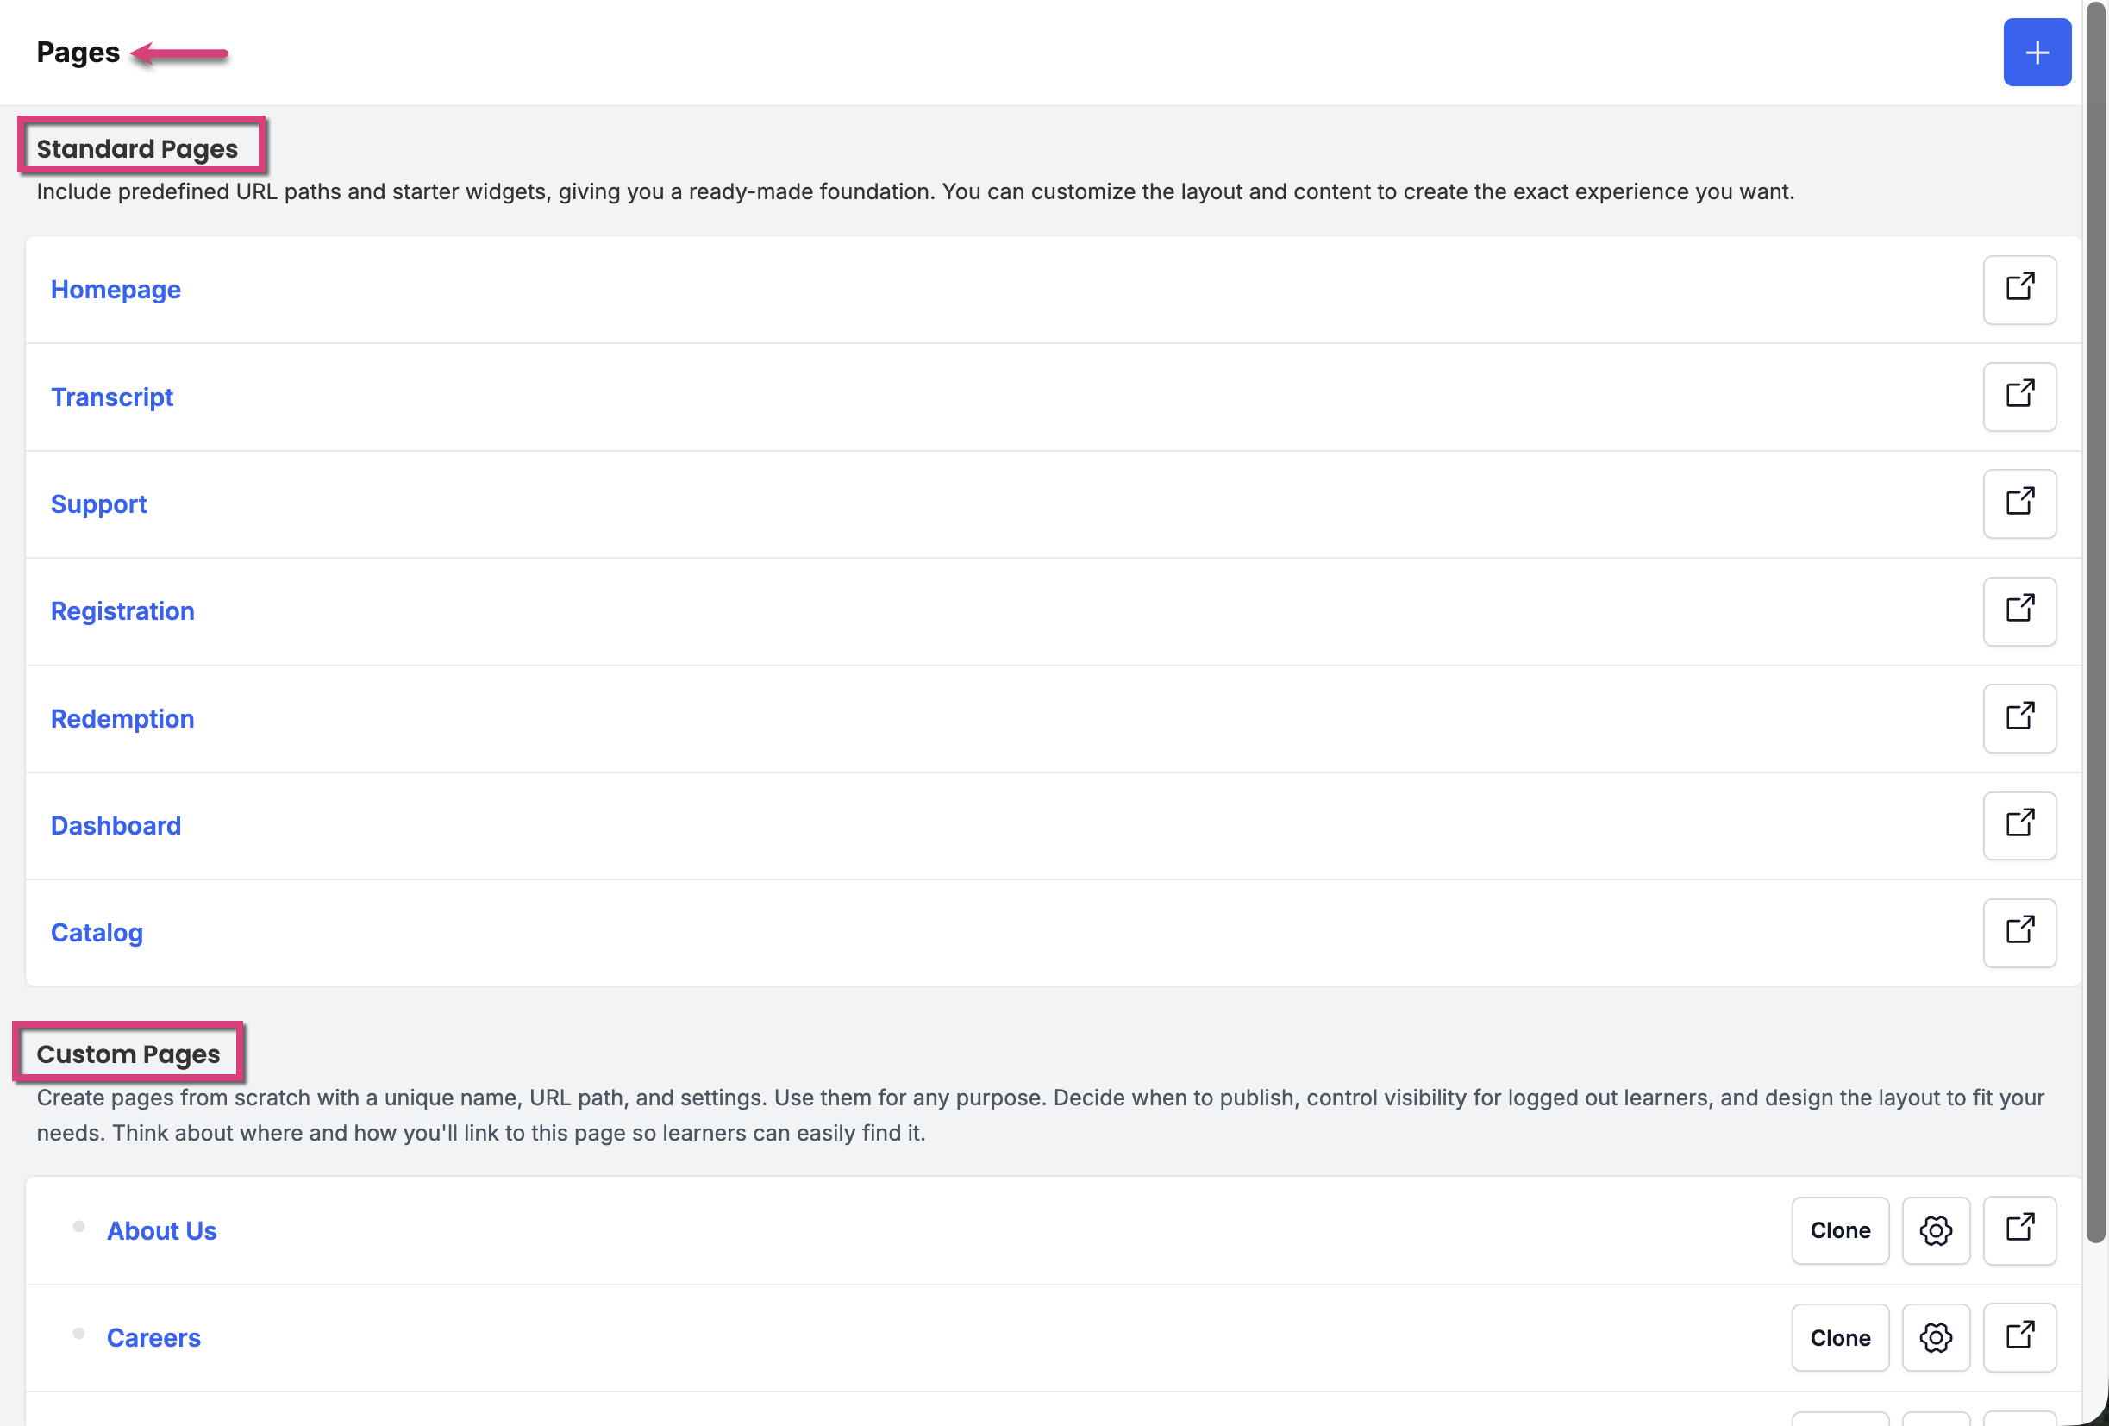Click the Careers status dot
This screenshot has width=2109, height=1426.
(x=79, y=1334)
